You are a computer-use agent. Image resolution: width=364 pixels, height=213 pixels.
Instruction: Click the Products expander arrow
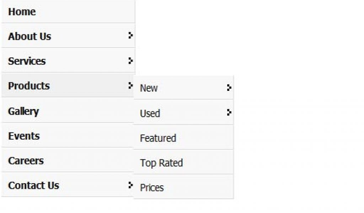(130, 85)
